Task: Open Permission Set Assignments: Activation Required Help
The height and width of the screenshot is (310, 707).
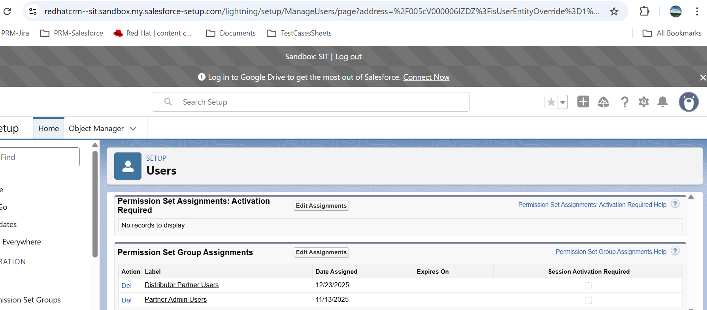Action: 592,205
